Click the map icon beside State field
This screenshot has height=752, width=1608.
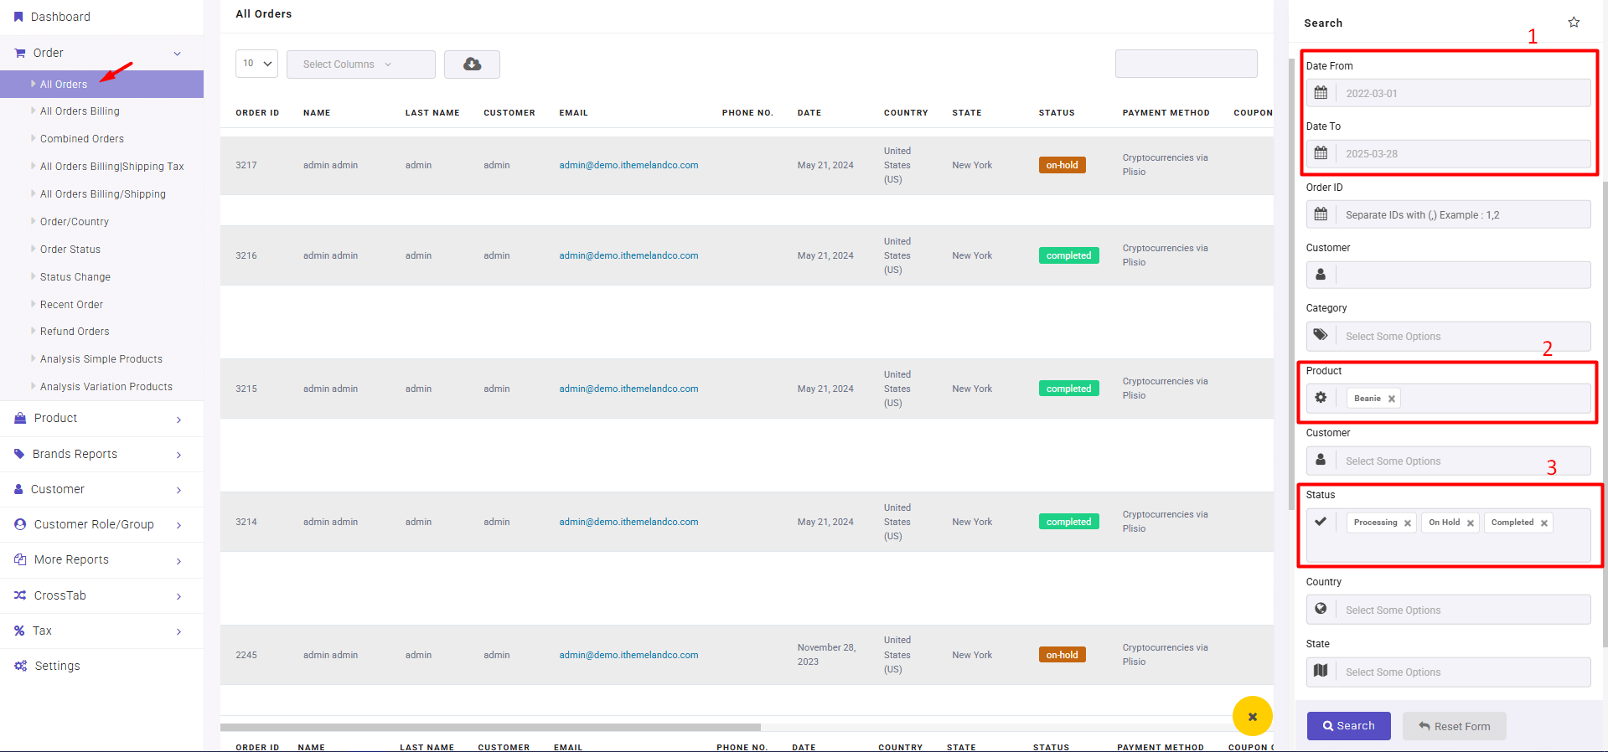click(1321, 671)
